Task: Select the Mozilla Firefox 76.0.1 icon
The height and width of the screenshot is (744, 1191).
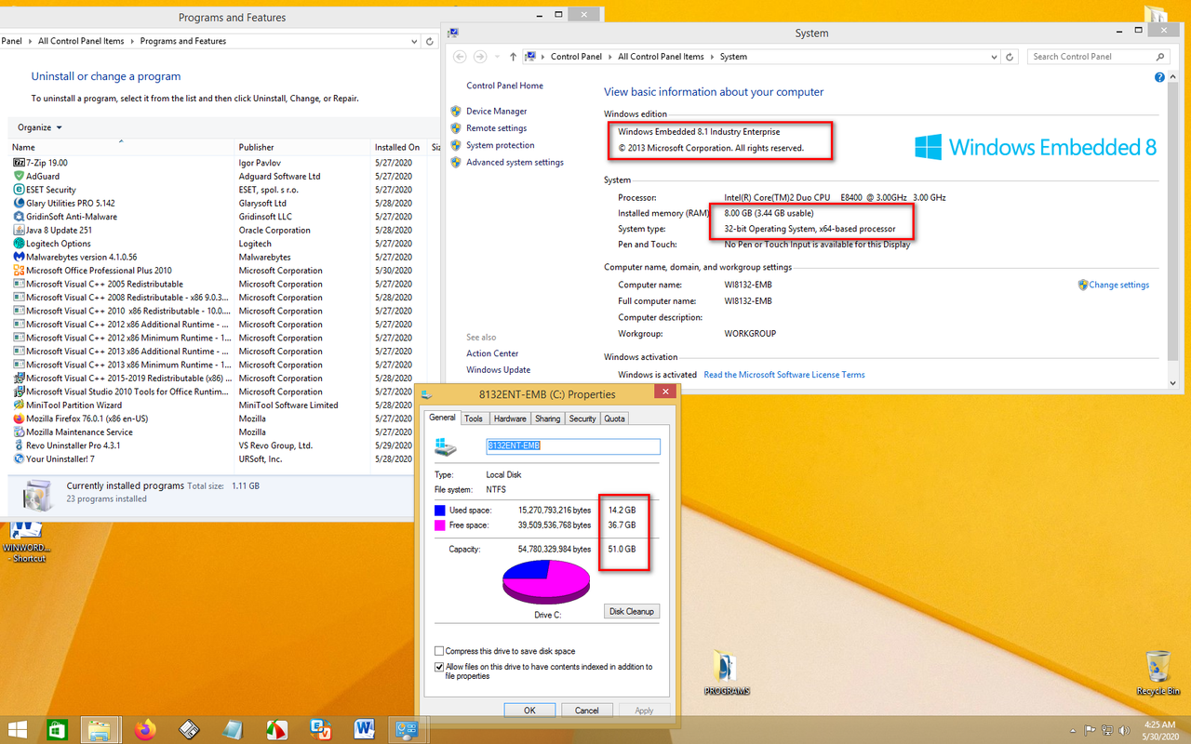Action: (19, 418)
